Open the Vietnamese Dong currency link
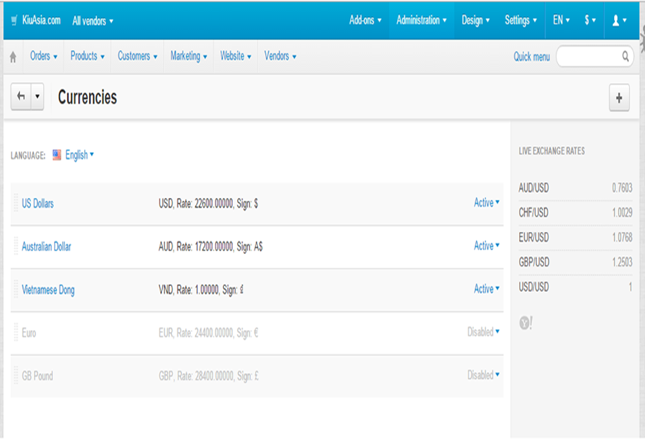Screen dimensions: 645x448 tap(48, 290)
